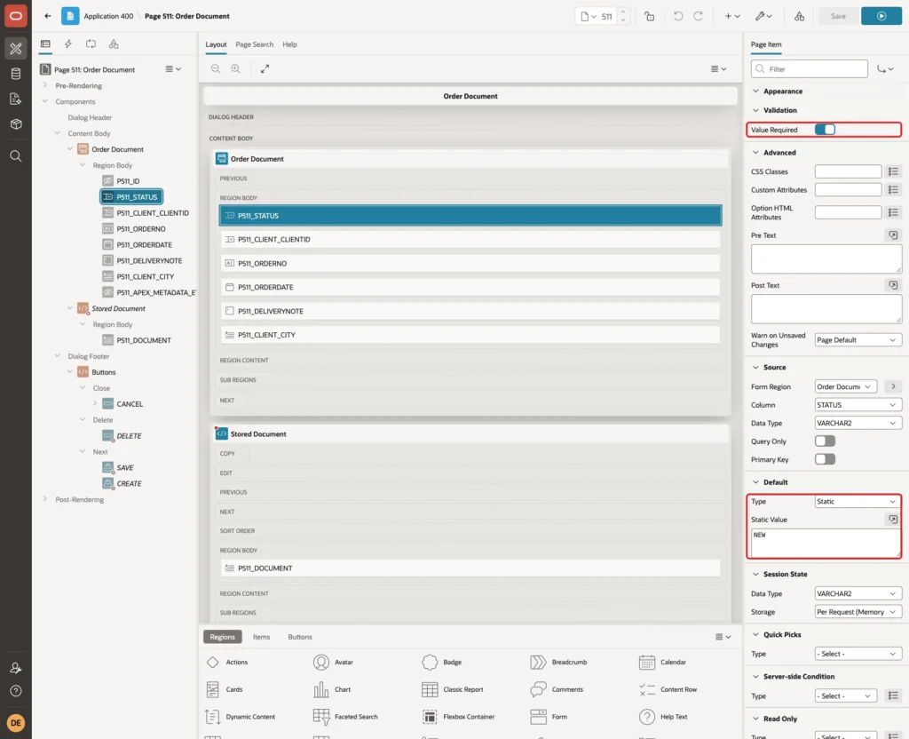This screenshot has width=909, height=739.
Task: Open the help question mark icon
Action: point(16,691)
